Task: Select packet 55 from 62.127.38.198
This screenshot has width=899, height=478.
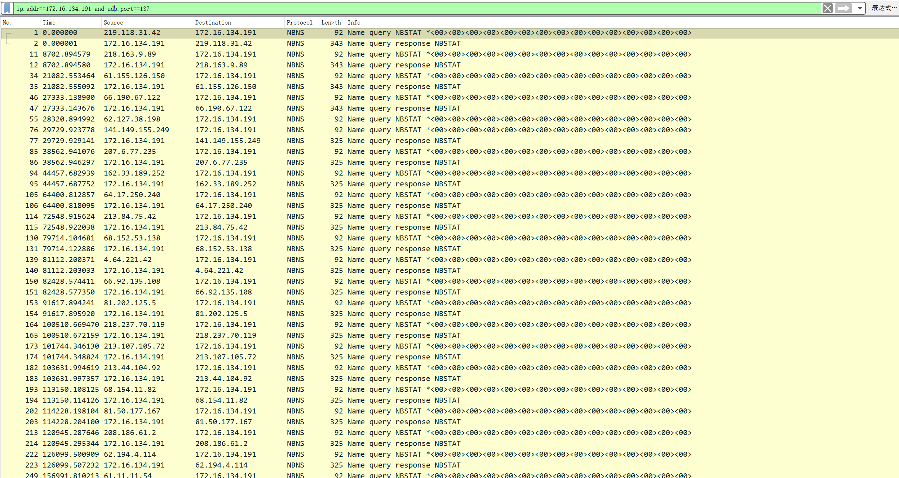Action: (132, 119)
